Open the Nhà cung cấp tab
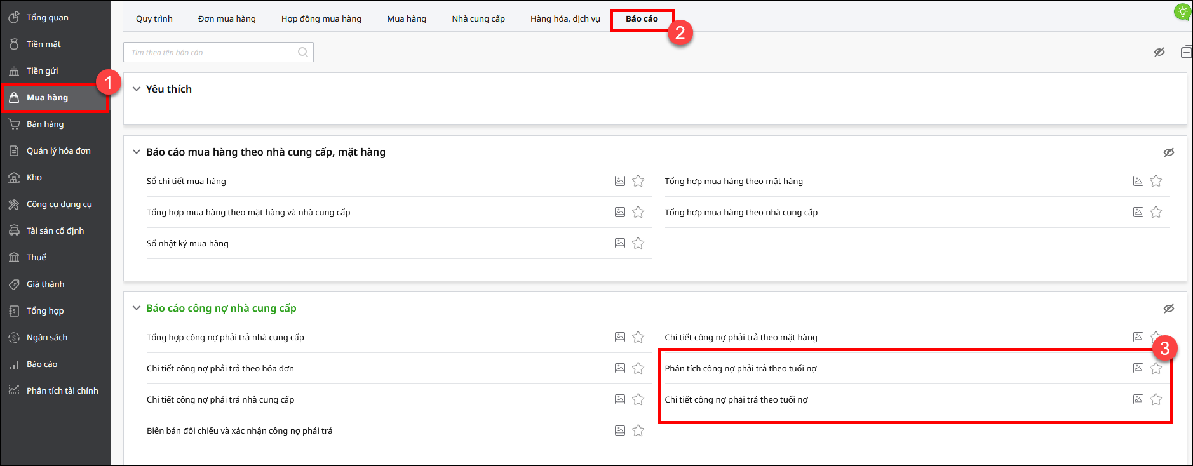The width and height of the screenshot is (1193, 466). pos(478,18)
